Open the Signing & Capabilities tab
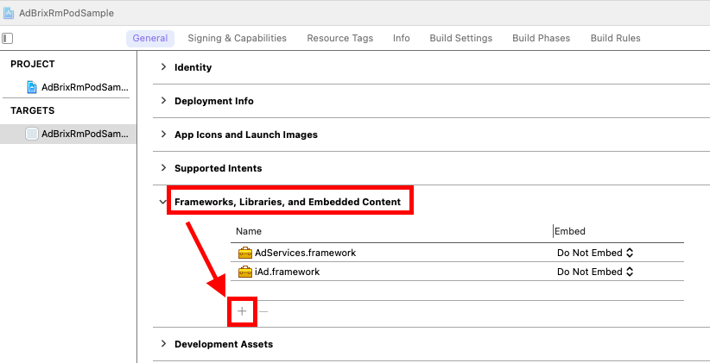The width and height of the screenshot is (710, 363). click(x=238, y=39)
